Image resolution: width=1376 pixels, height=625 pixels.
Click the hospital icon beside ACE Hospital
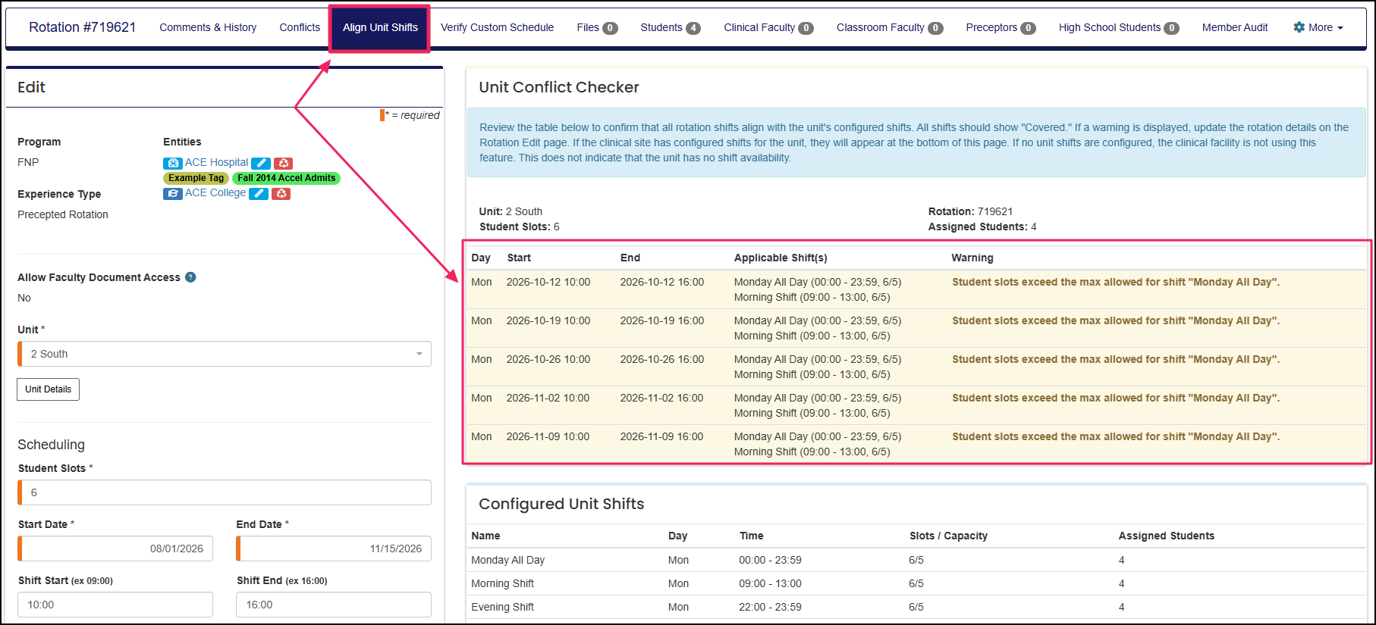[172, 163]
